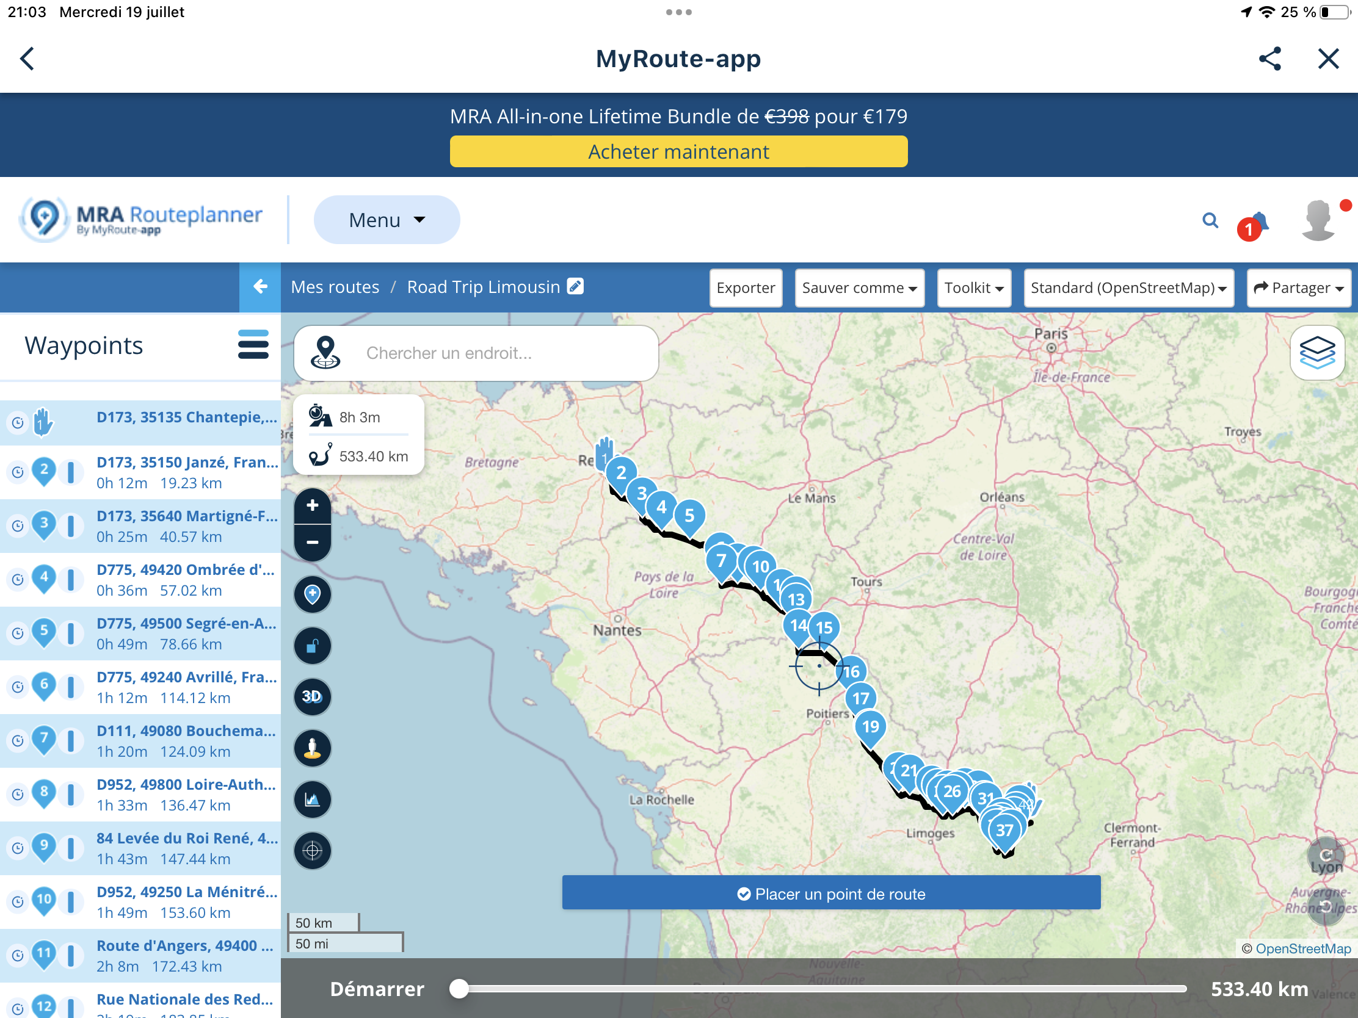Open the Menu dropdown
The height and width of the screenshot is (1018, 1358).
point(387,220)
